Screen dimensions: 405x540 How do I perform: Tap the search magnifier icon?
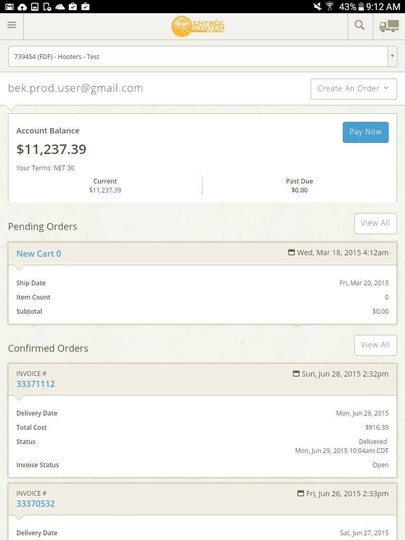(360, 25)
